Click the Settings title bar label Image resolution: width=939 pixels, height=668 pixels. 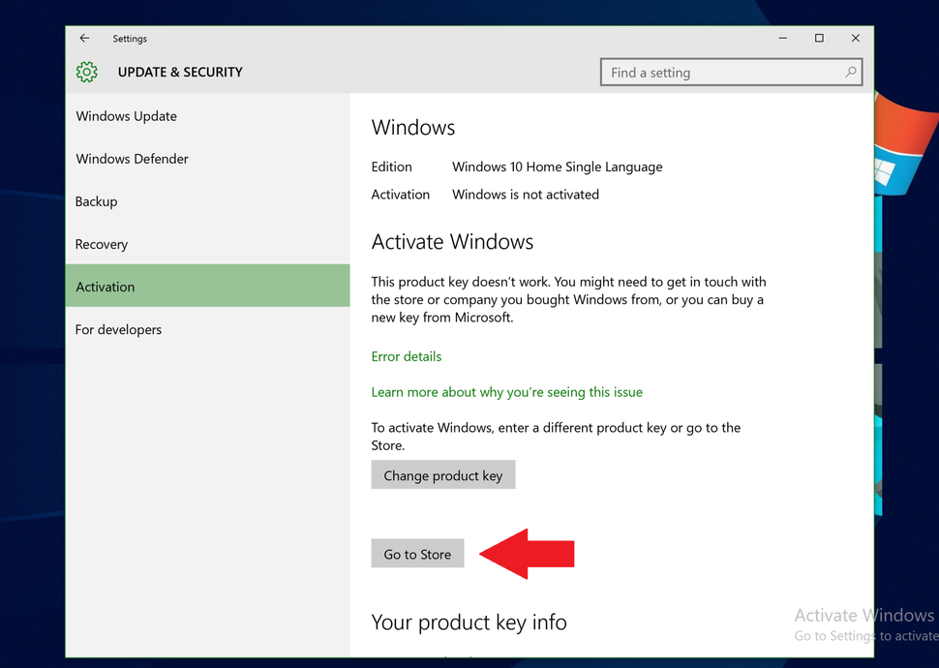tap(130, 38)
